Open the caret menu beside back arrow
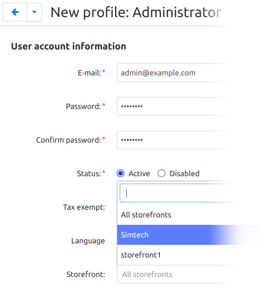Viewport: 260px width, 297px height. click(x=34, y=12)
